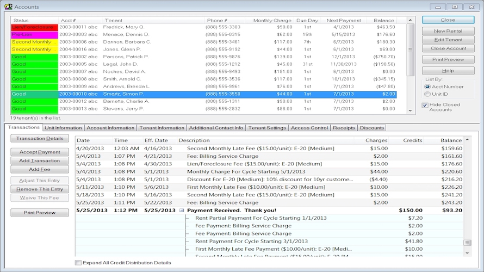Click the Accounts app icon in title bar
This screenshot has height=272, width=484.
click(x=7, y=7)
